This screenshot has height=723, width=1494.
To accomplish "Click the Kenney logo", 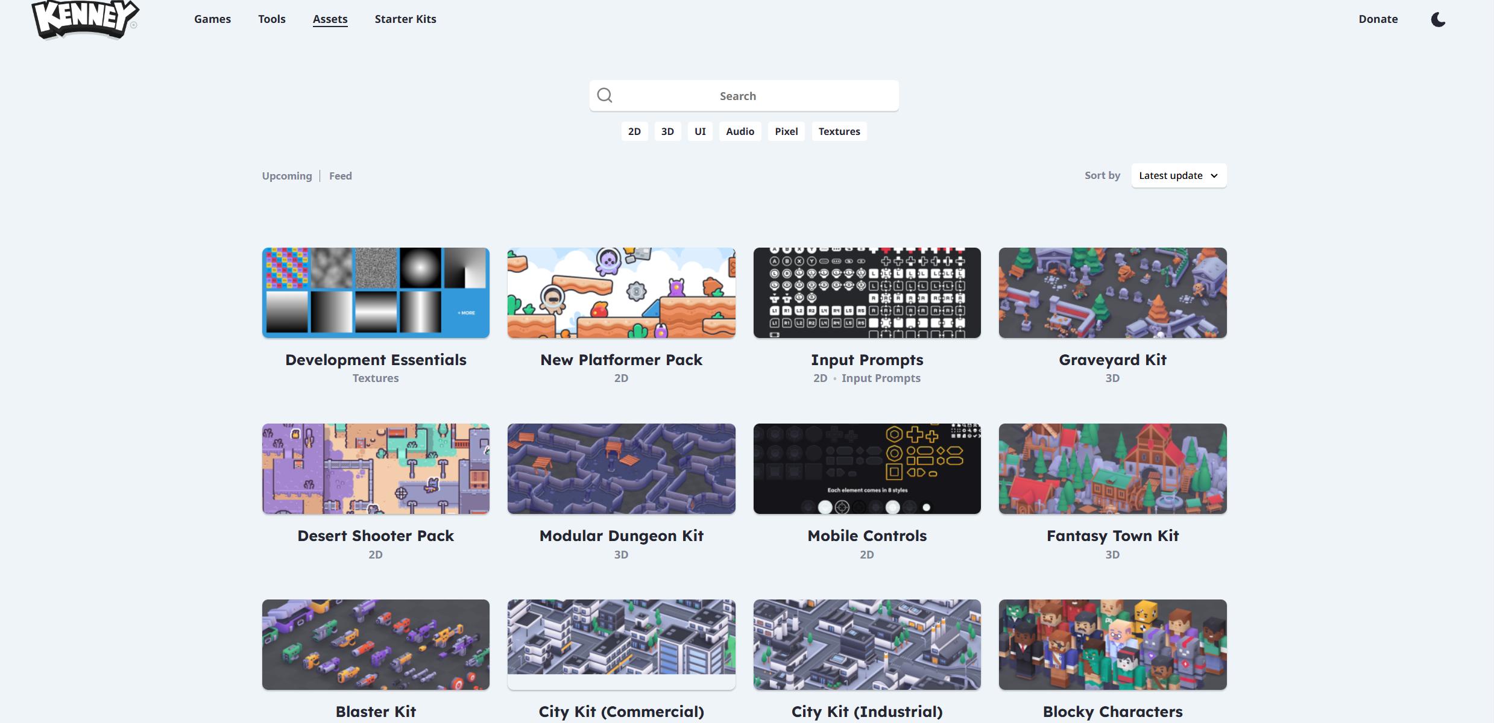I will pyautogui.click(x=85, y=18).
